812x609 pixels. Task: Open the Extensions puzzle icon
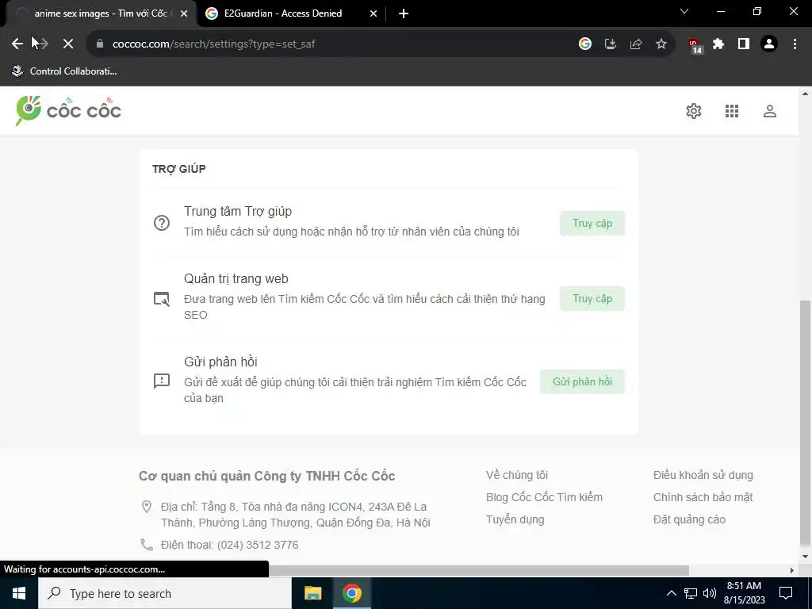[718, 44]
